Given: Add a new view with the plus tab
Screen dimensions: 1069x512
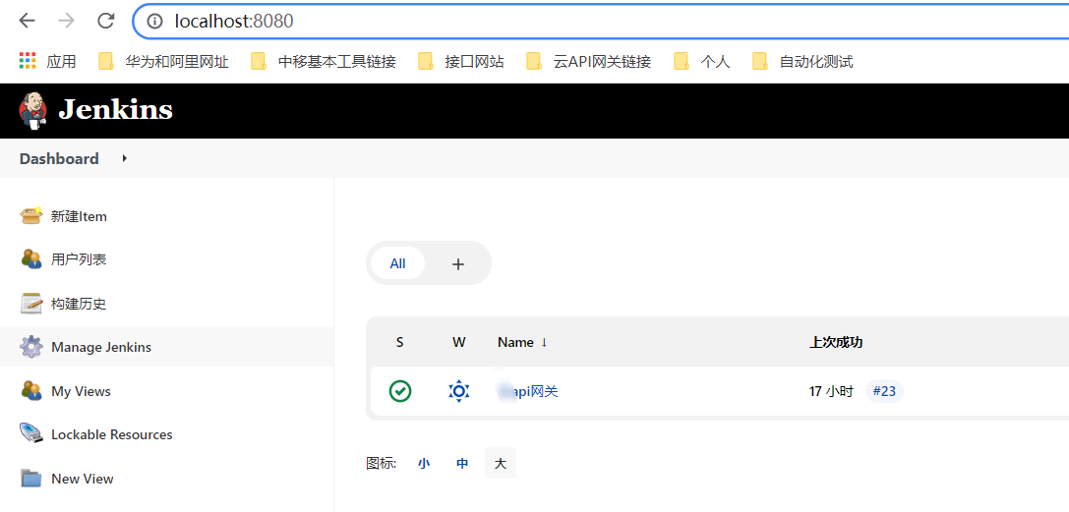Looking at the screenshot, I should 458,264.
